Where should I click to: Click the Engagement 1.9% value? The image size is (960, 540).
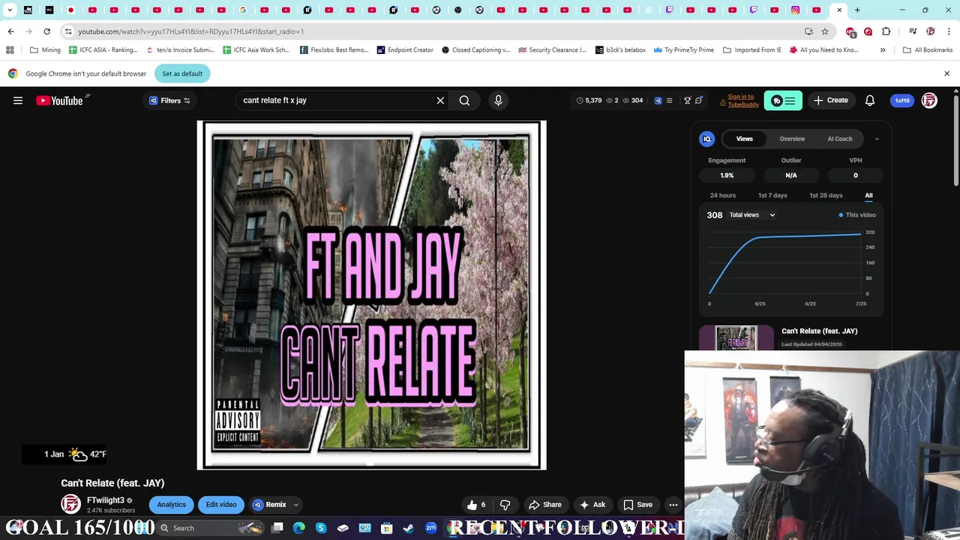tap(727, 175)
